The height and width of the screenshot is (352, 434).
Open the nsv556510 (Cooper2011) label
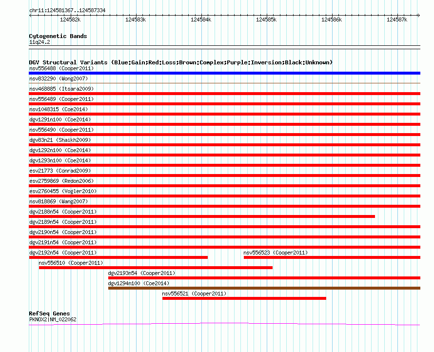[71, 263]
